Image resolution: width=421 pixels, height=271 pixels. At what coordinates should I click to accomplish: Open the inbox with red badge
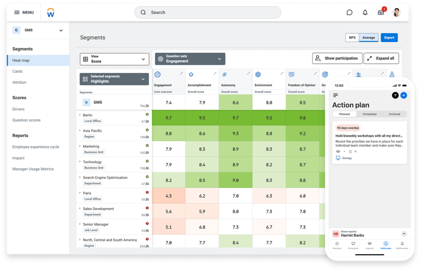point(381,13)
